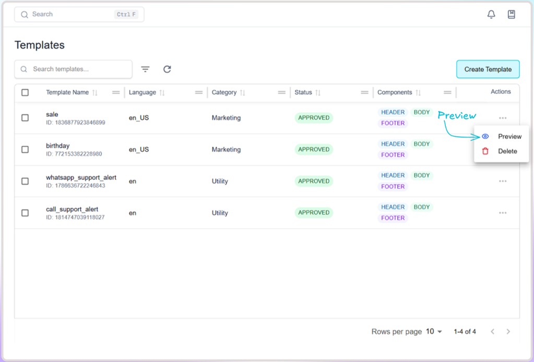This screenshot has height=362, width=534.
Task: Sort by Template Name arrows icon
Action: coord(94,93)
